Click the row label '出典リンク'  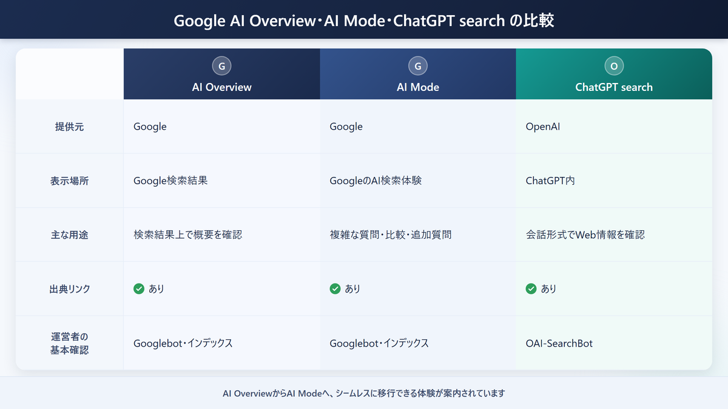coord(70,289)
